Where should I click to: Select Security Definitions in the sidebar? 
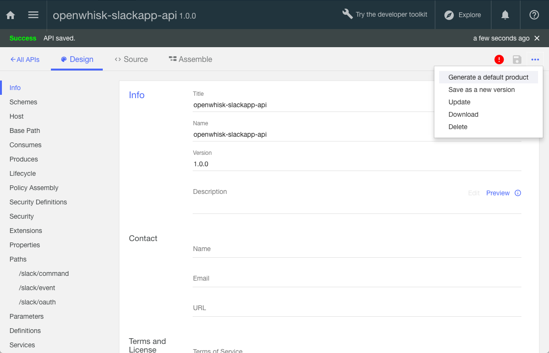[x=38, y=202]
